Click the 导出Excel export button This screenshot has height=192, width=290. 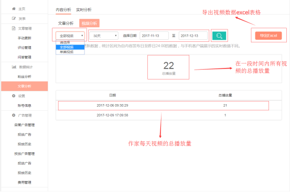(268, 36)
